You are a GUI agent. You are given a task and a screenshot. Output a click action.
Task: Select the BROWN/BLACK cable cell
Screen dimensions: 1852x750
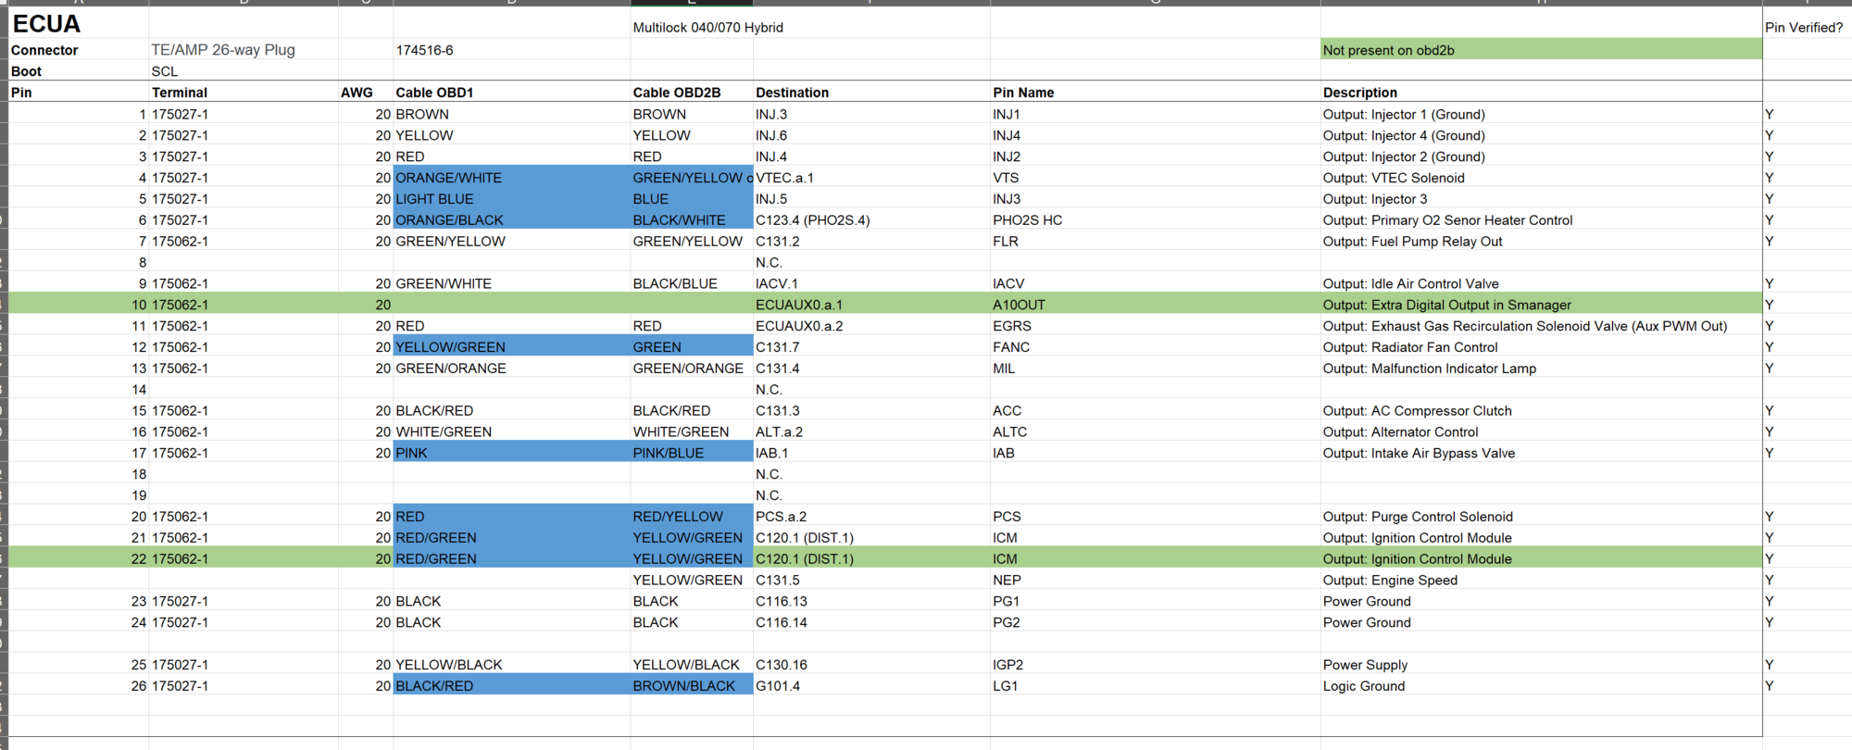(x=684, y=686)
